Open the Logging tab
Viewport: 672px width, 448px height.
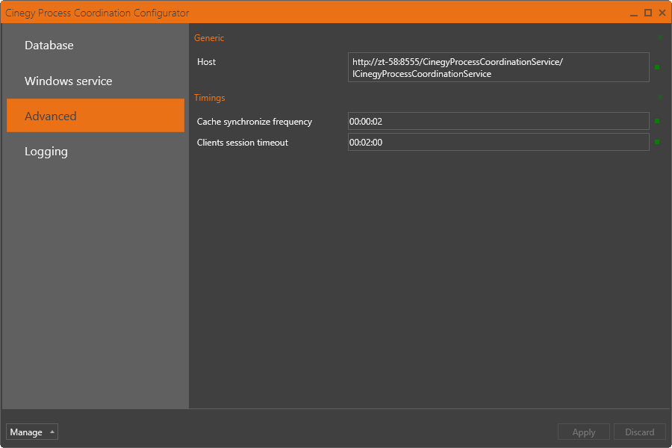coord(95,152)
